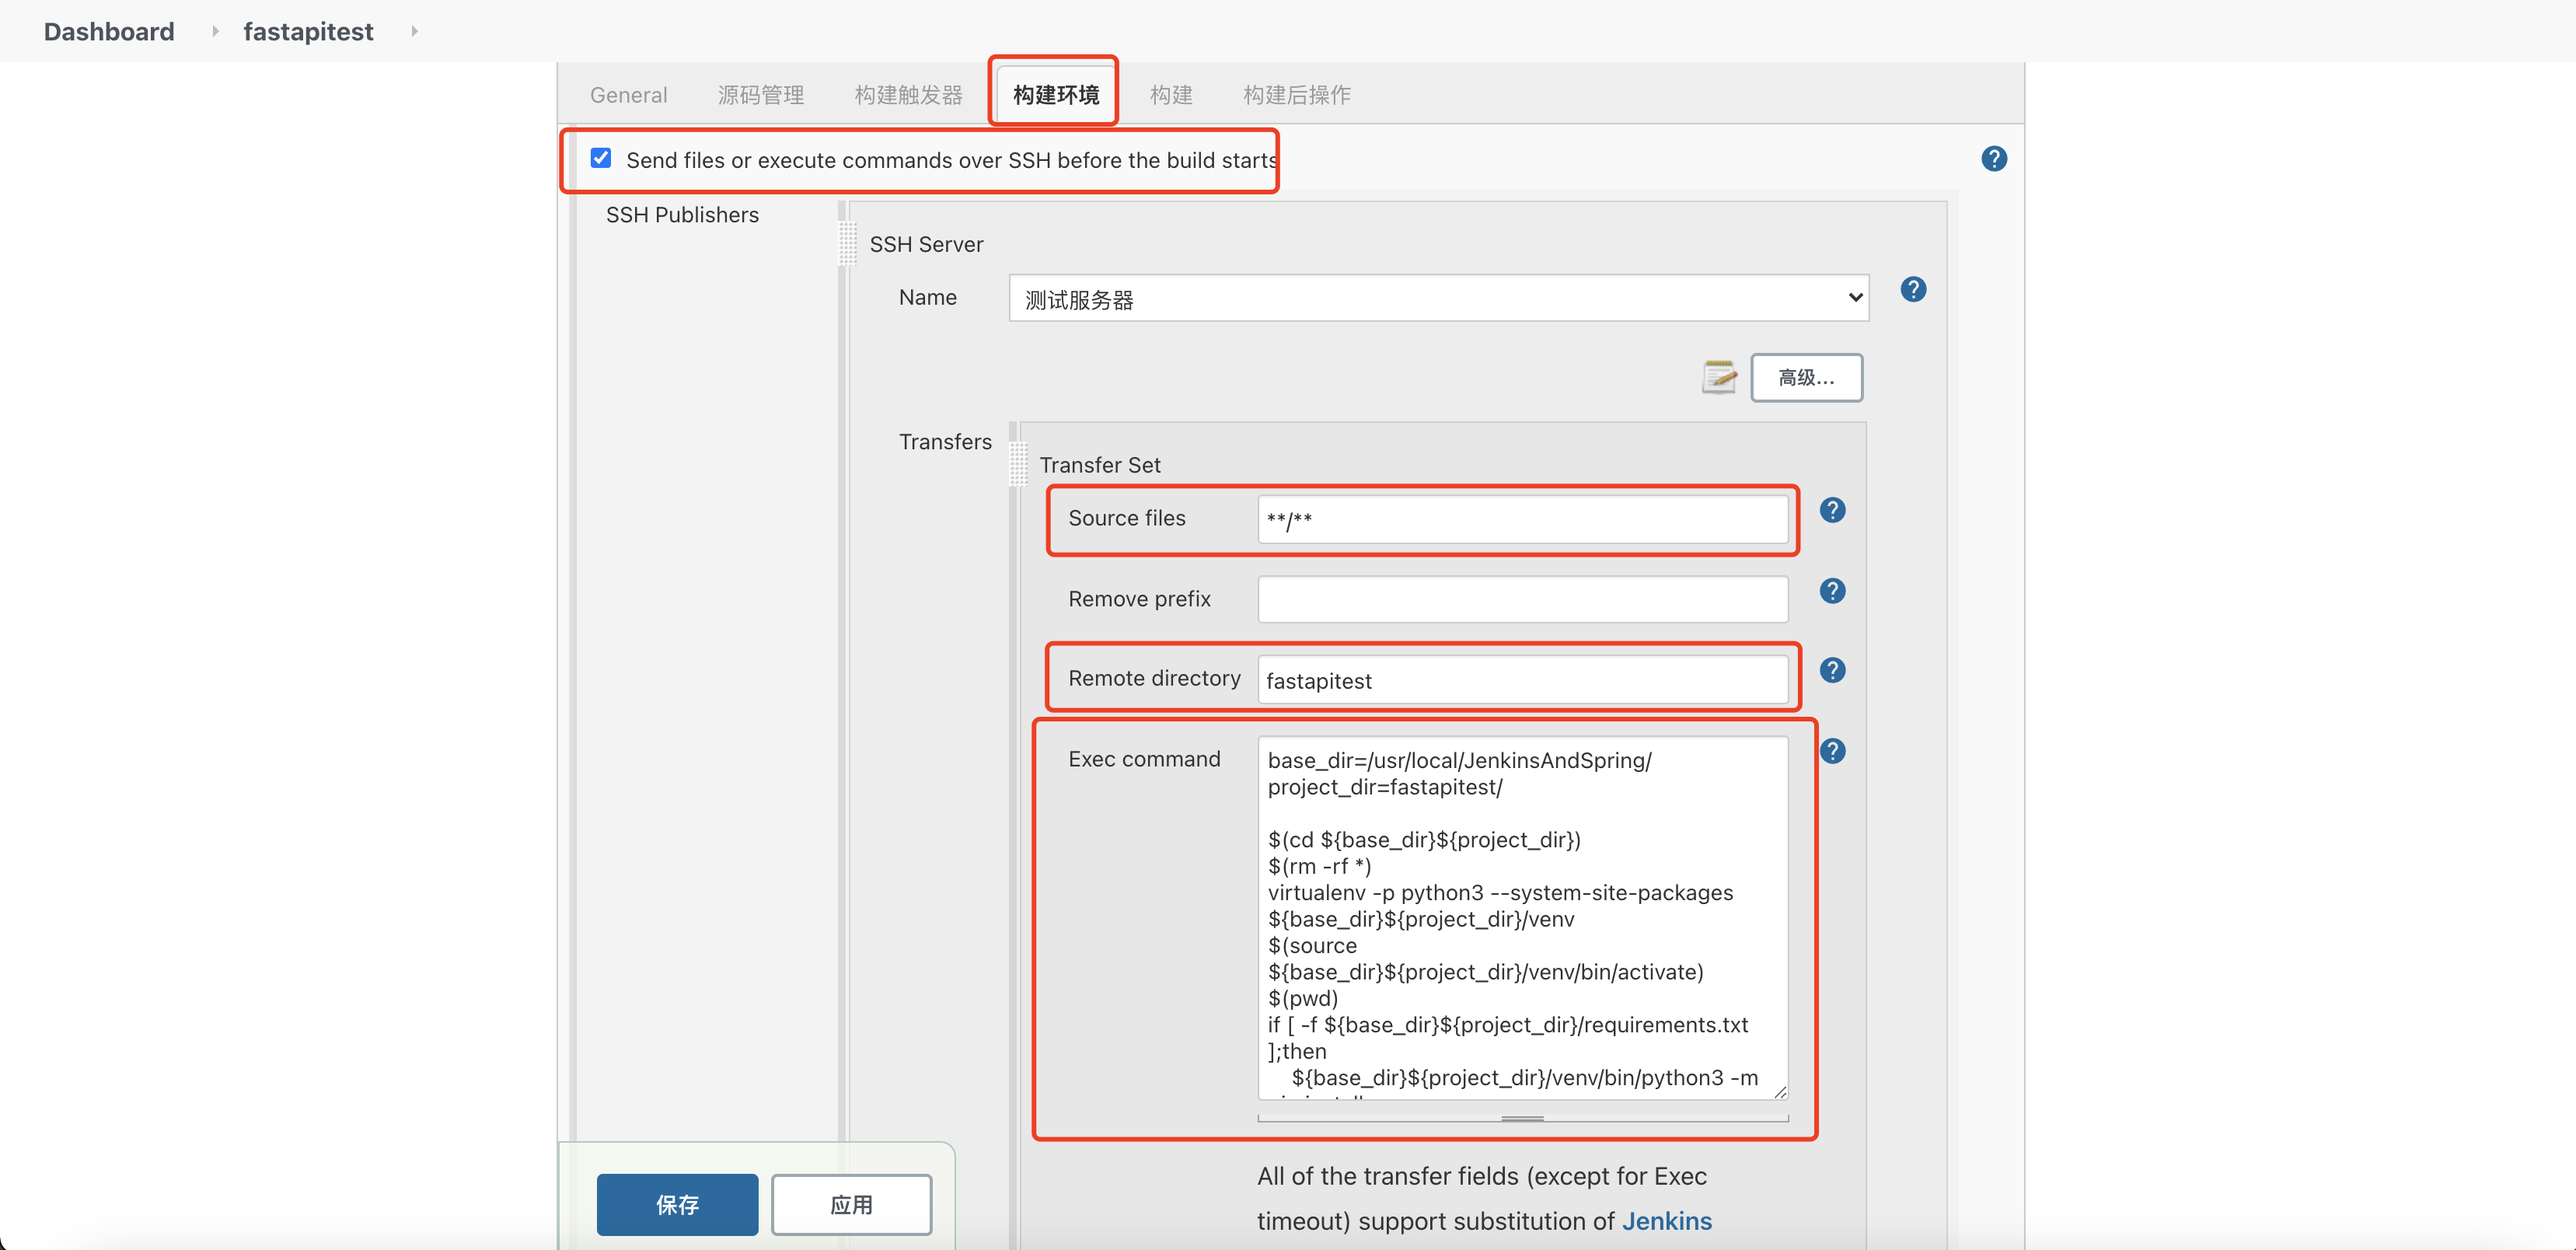Click into the Remote directory input

pos(1522,680)
